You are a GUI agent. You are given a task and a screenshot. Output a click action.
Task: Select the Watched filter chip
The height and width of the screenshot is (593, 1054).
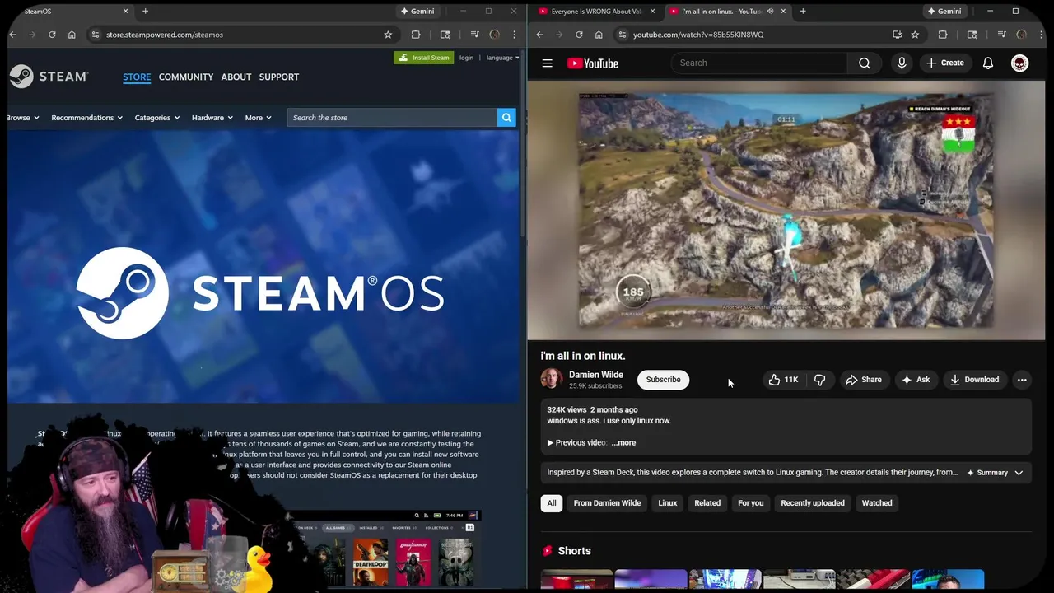tap(877, 503)
